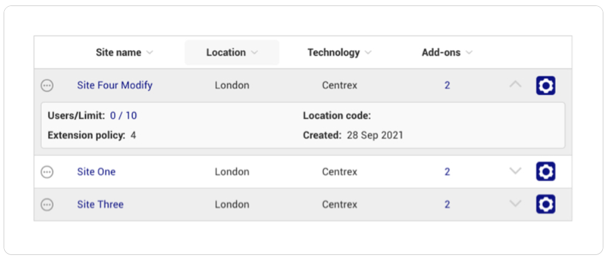607x261 pixels.
Task: Open settings gear for Site One
Action: (545, 171)
